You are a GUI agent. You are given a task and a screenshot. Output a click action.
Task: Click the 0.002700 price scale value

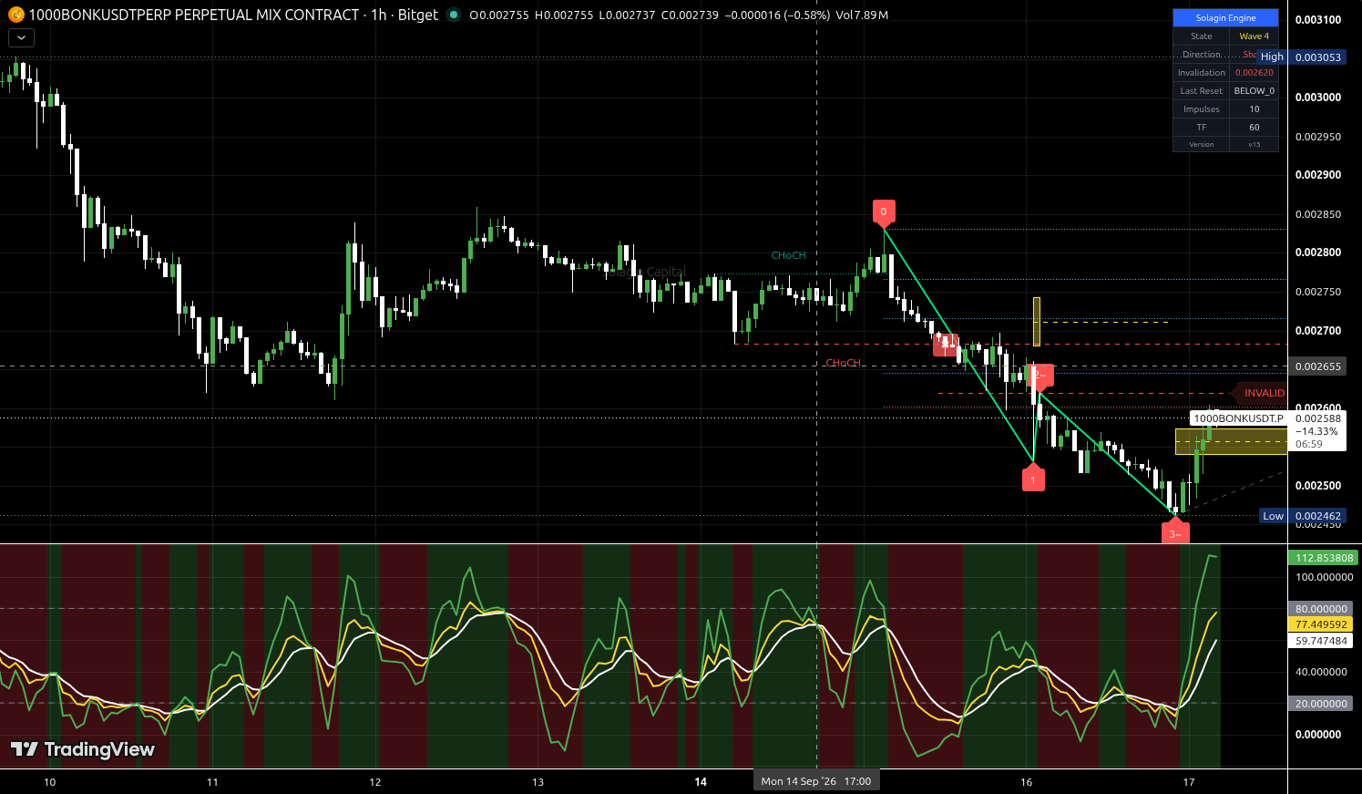click(x=1318, y=330)
